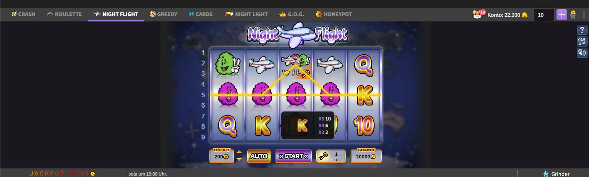Switch to the ROULETTE game tab

click(64, 14)
